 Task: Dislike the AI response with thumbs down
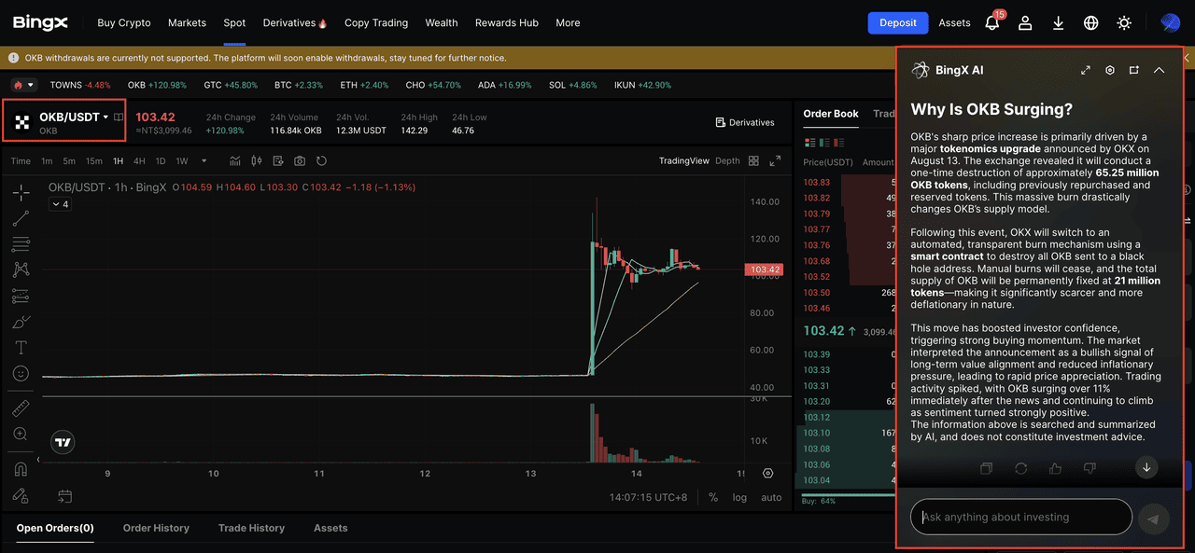(1089, 468)
